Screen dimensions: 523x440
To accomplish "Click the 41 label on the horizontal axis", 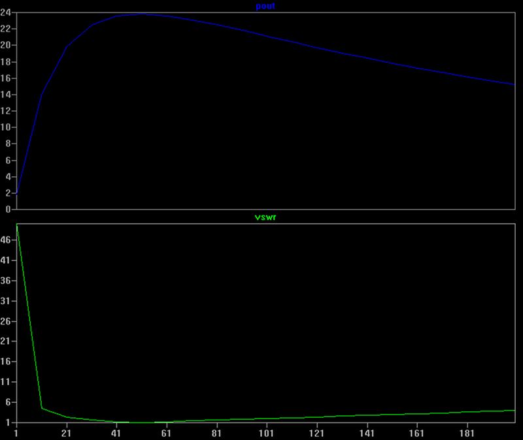I will pos(116,433).
